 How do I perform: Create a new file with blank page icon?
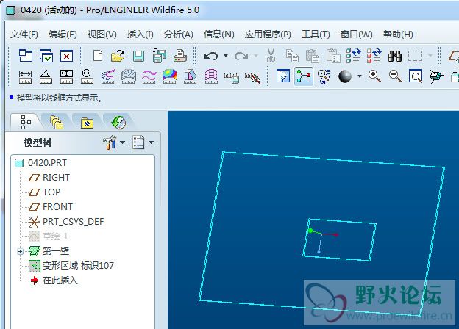(x=98, y=56)
